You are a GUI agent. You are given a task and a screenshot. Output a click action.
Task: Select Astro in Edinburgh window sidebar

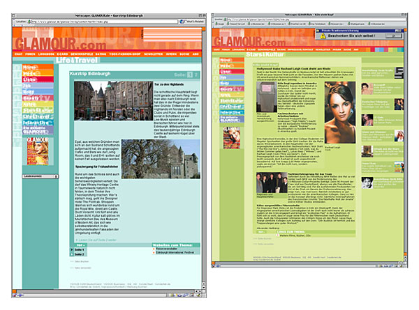click(x=38, y=104)
